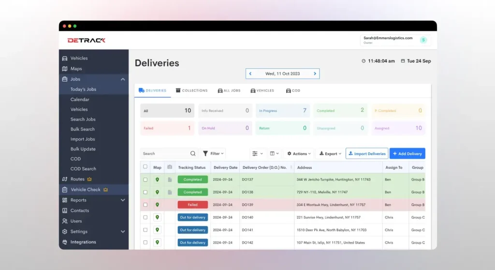Click Out for delivery badge for DO140

(192, 218)
